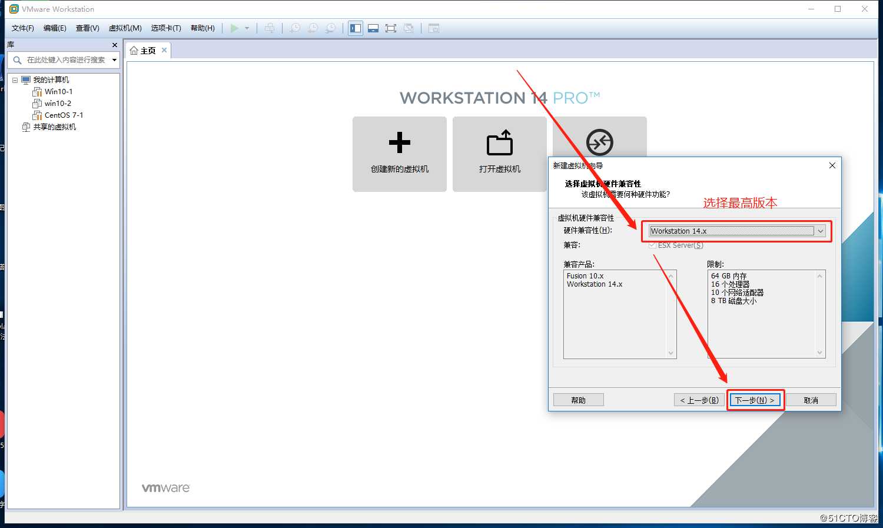The image size is (883, 528).
Task: Click the 上一步(B) back button
Action: [699, 400]
